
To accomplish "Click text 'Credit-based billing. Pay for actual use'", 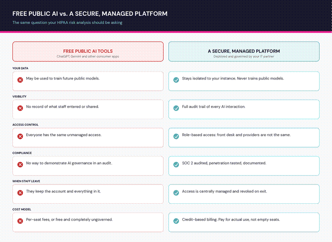I will [216, 220].
